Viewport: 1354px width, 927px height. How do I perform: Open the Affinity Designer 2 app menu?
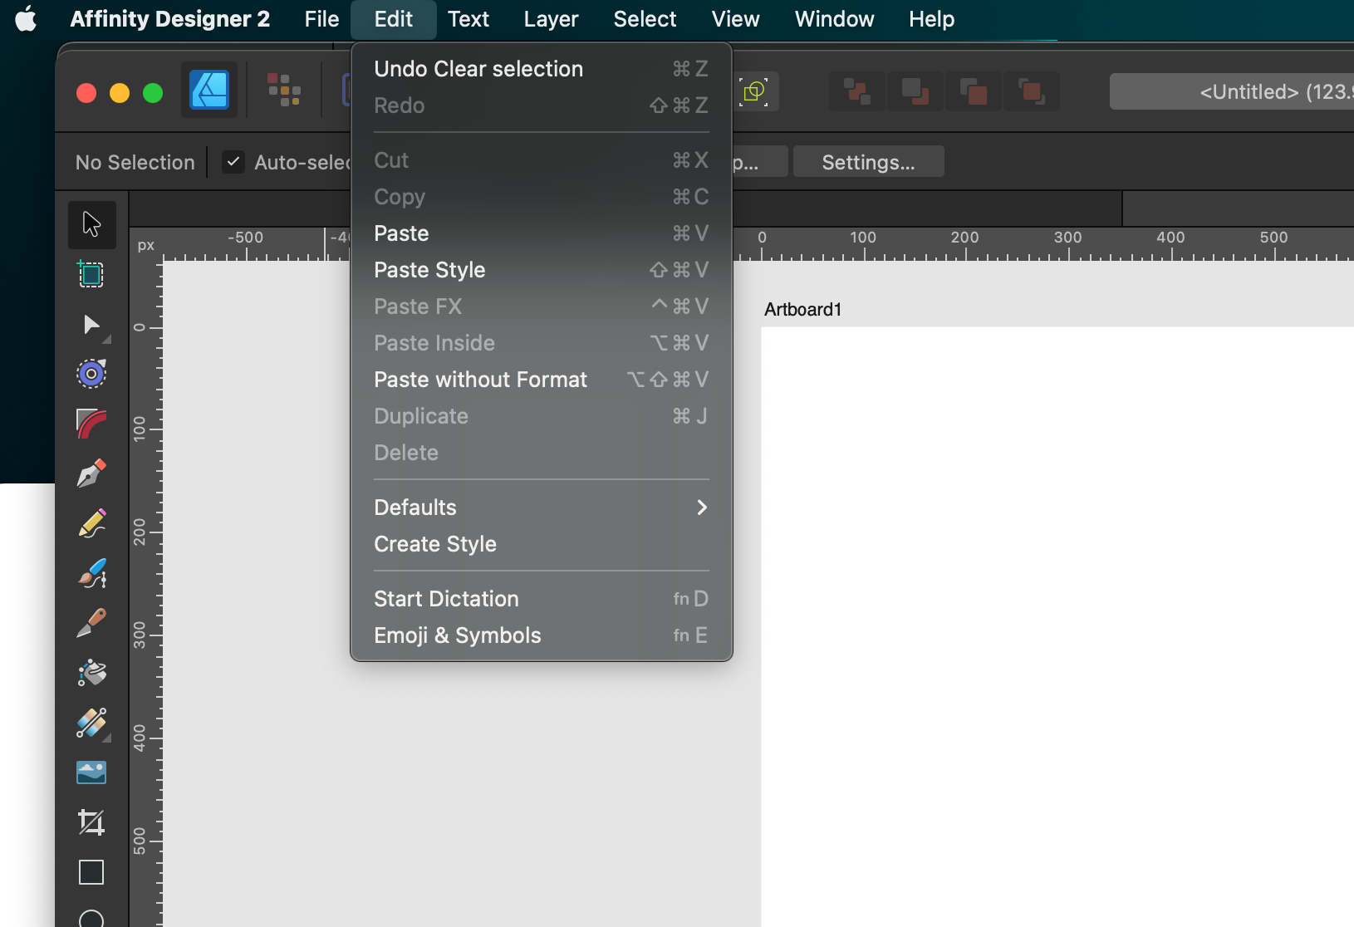click(x=170, y=19)
